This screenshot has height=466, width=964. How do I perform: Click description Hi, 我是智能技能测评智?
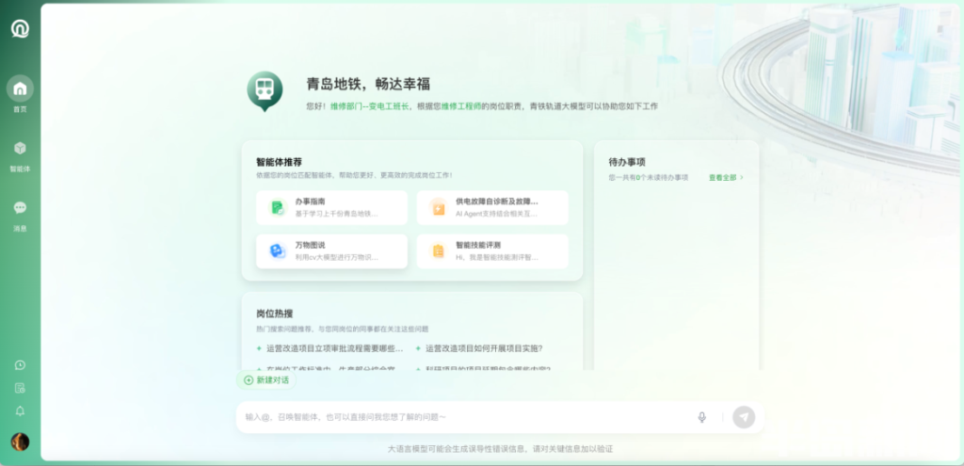pos(497,258)
